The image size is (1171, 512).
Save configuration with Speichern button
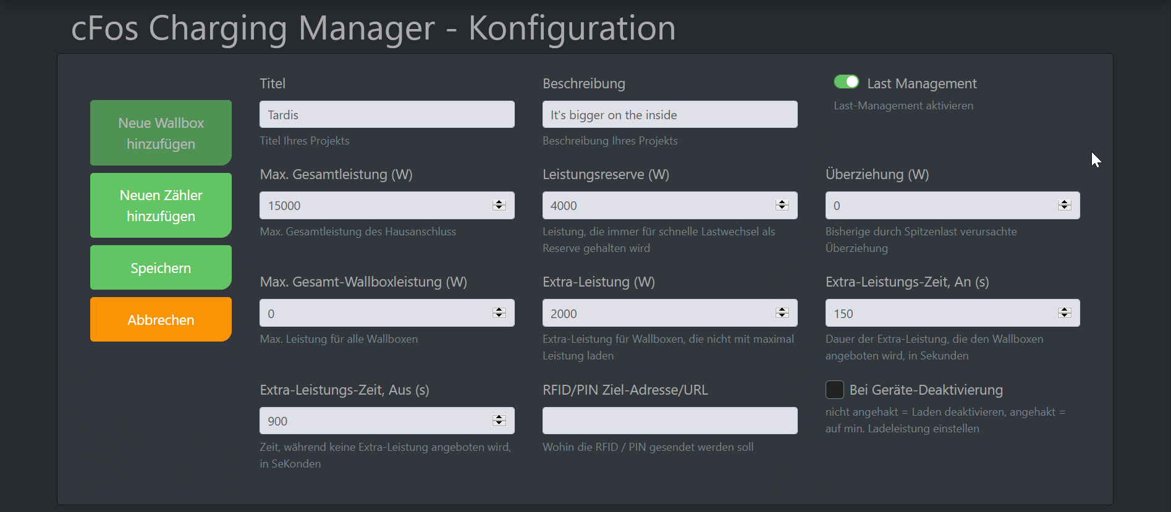tap(161, 267)
